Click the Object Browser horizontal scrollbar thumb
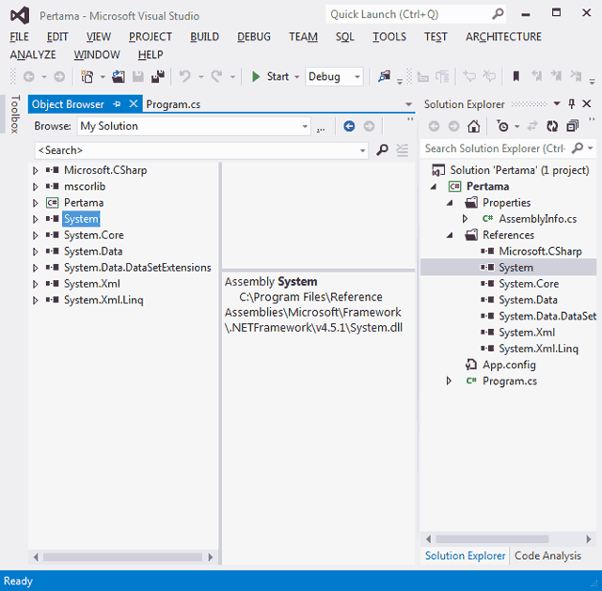The image size is (602, 591). click(x=122, y=557)
